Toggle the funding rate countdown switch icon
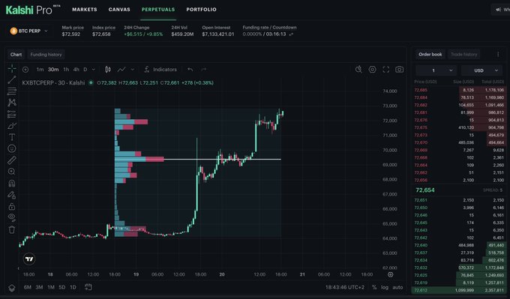Image resolution: width=510 pixels, height=299 pixels. coord(291,34)
